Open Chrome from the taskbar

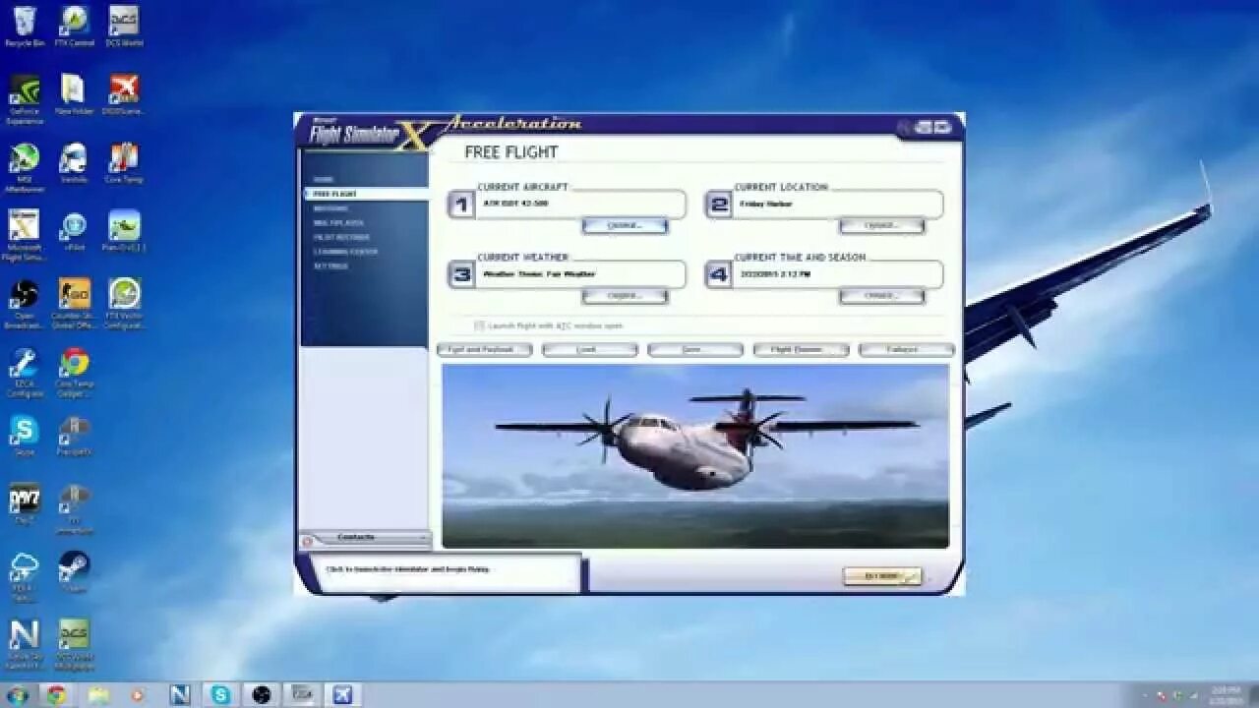(x=56, y=695)
